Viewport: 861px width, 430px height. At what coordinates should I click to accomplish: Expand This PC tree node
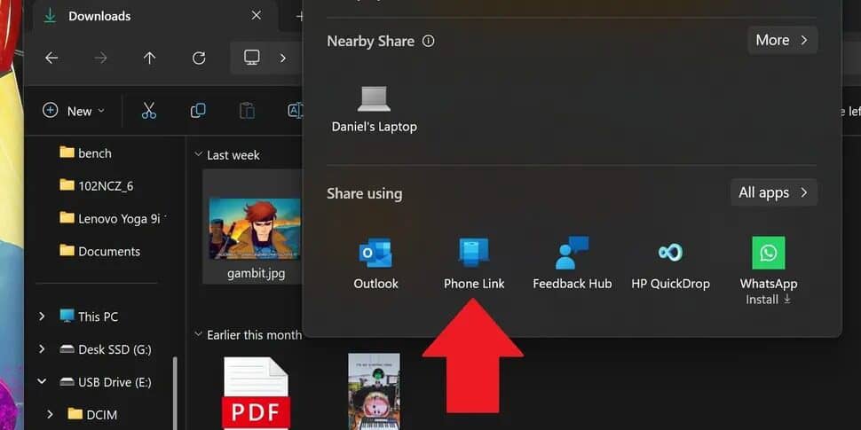coord(42,317)
